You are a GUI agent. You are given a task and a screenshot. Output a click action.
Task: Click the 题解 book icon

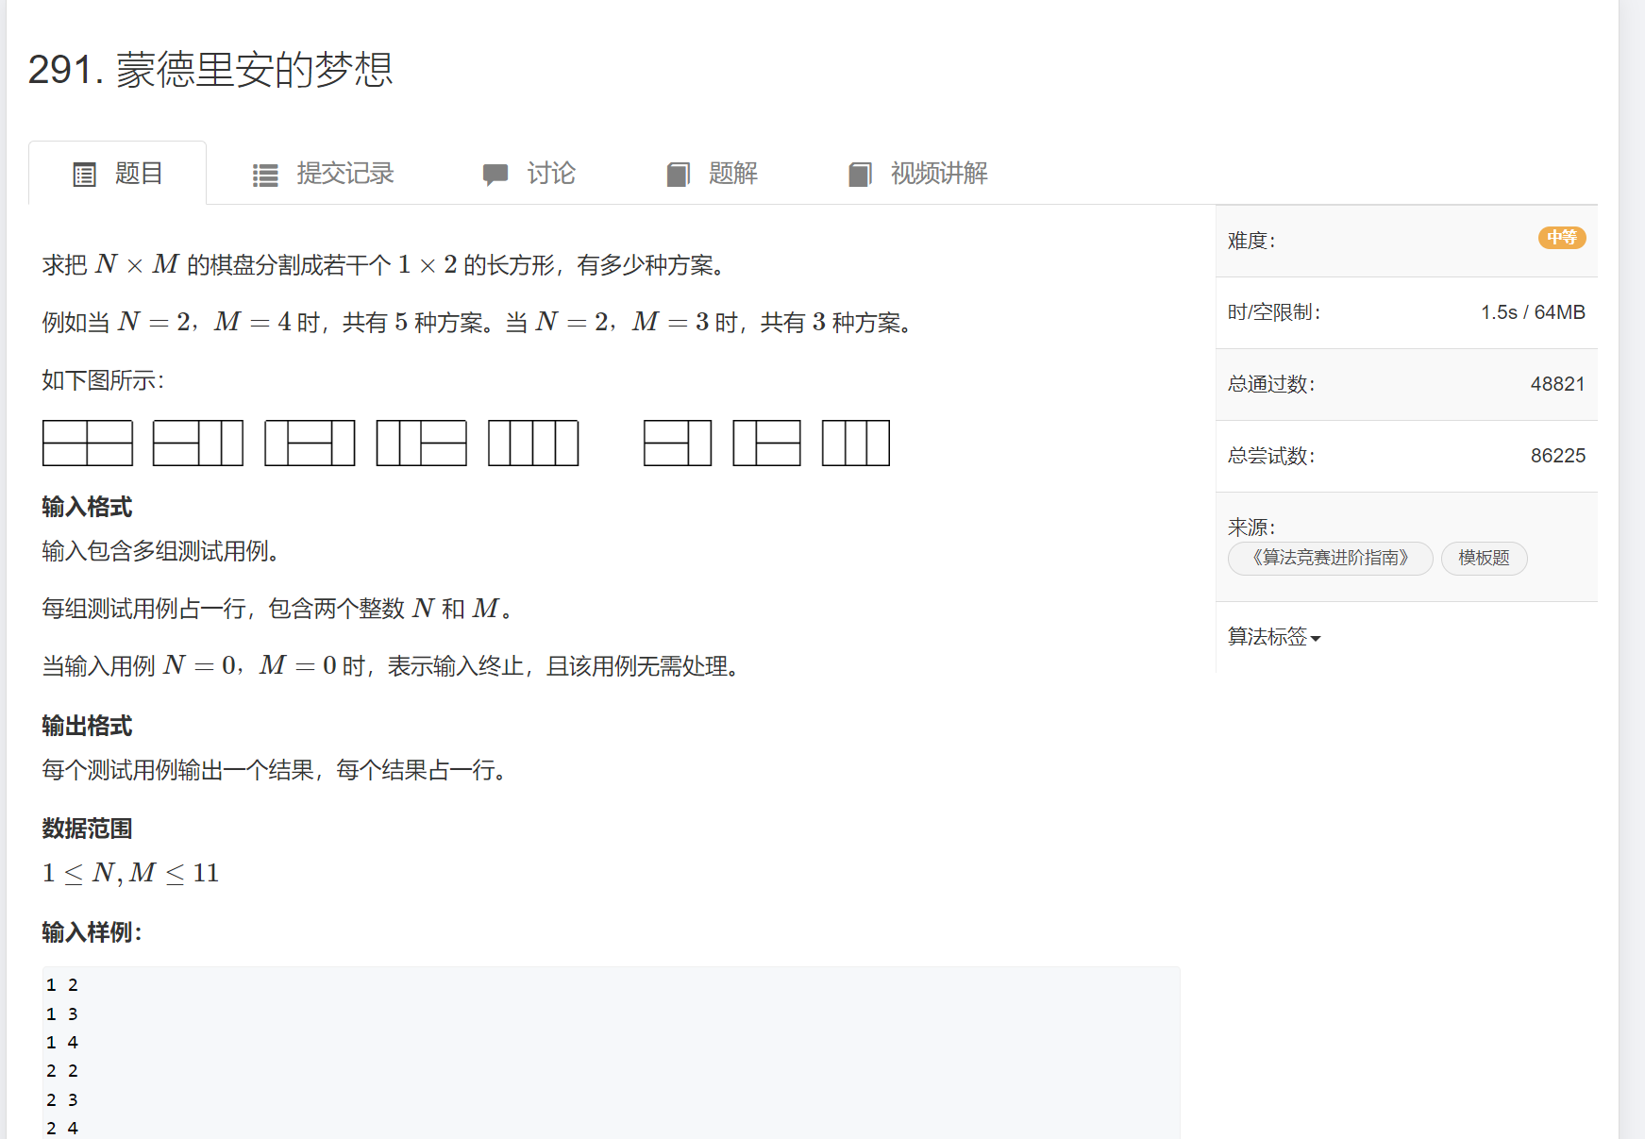tap(679, 175)
